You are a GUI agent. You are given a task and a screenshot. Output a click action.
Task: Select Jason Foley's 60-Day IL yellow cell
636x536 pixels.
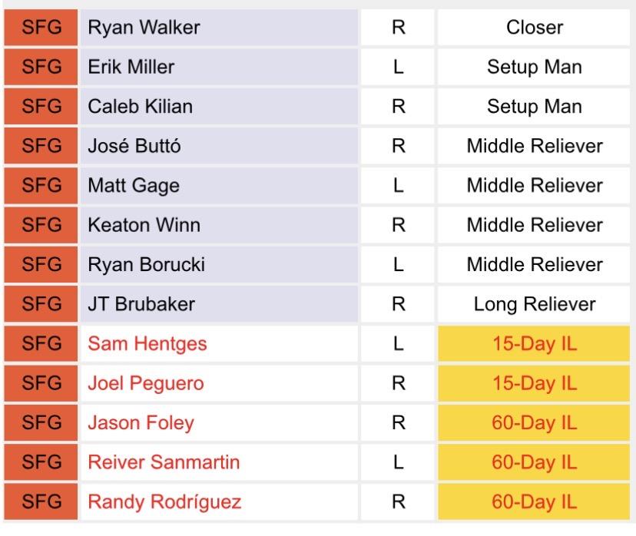535,423
